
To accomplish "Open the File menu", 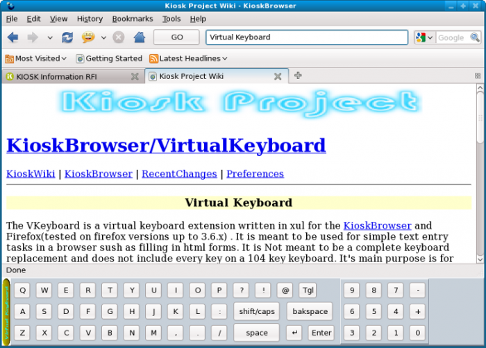I will tap(12, 19).
